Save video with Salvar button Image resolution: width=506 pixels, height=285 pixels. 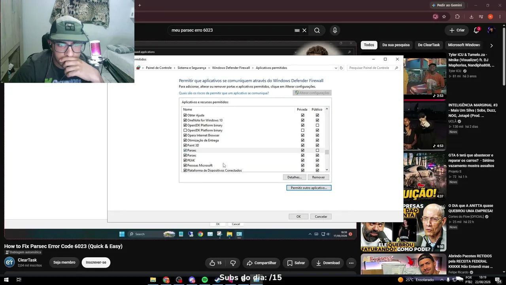point(296,263)
